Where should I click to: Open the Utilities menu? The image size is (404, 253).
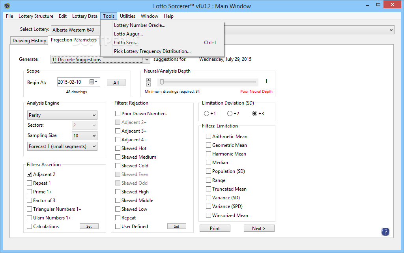point(127,16)
